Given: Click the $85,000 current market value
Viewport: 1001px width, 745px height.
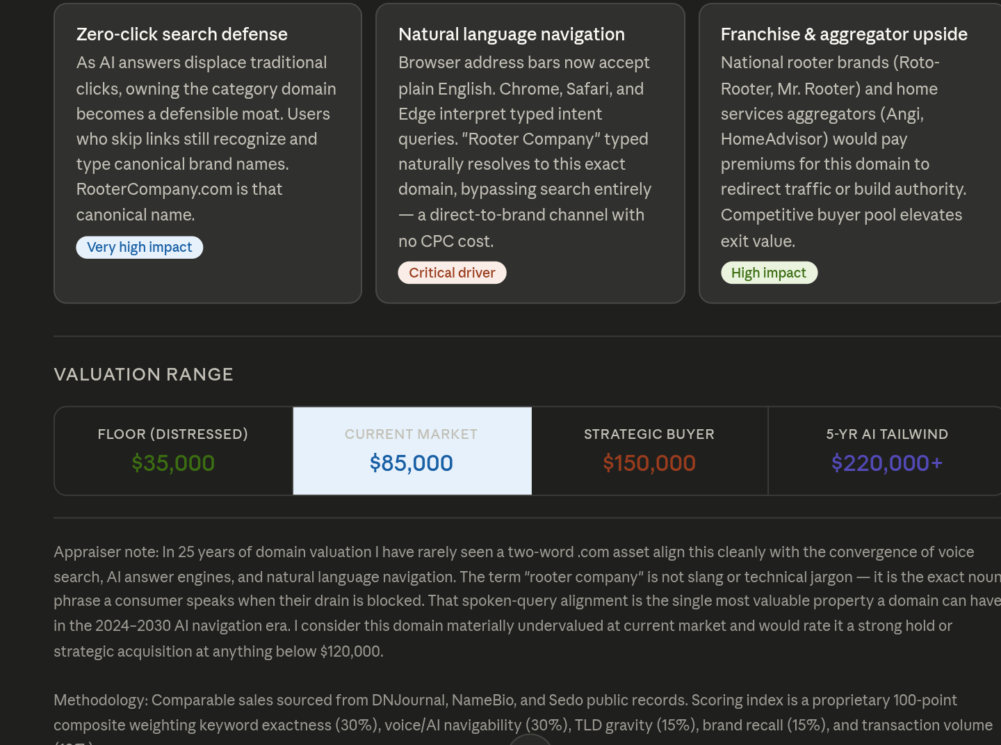Looking at the screenshot, I should click(x=411, y=463).
